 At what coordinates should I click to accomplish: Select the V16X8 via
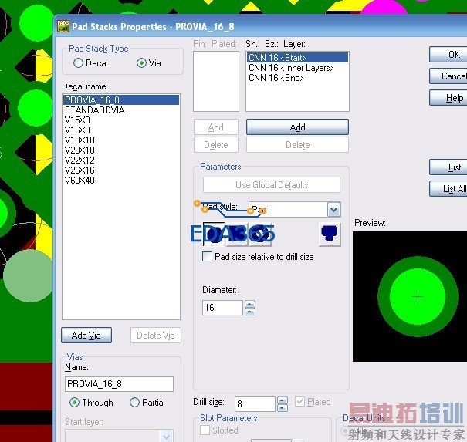pos(121,130)
